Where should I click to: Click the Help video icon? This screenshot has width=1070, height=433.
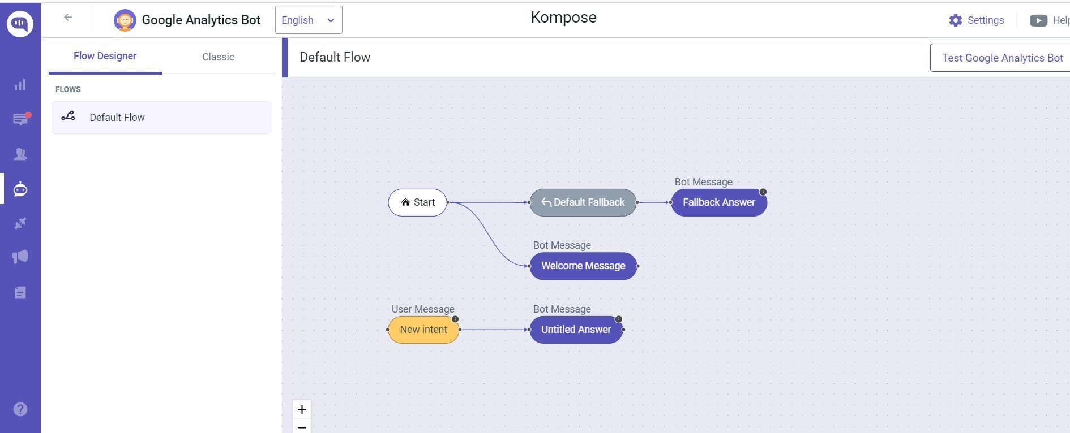(1038, 20)
